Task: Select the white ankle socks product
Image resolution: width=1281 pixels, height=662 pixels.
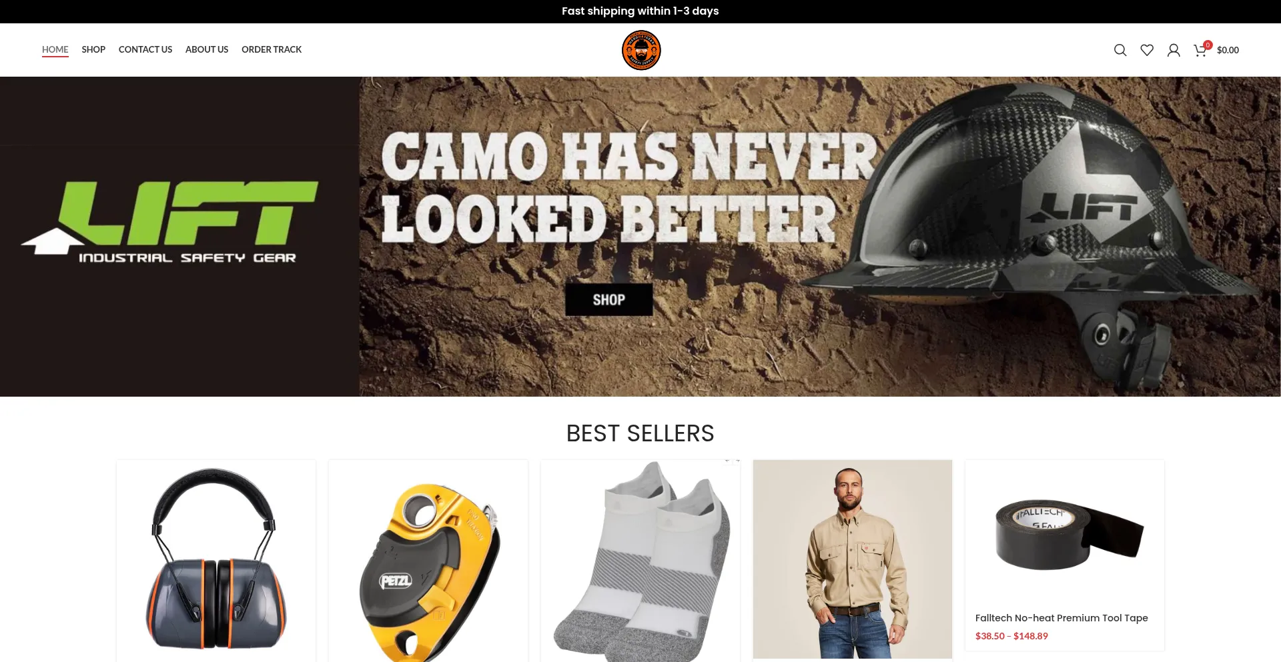Action: (x=640, y=560)
